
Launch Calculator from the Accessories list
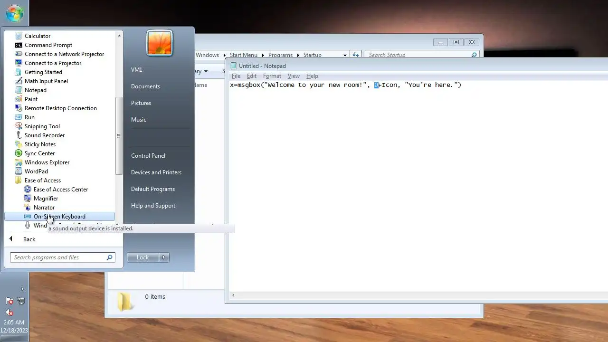[x=38, y=36]
